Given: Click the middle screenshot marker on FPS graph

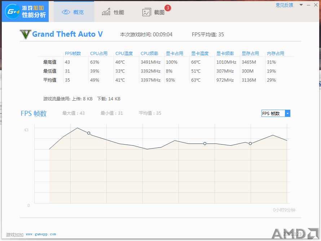Looking at the screenshot, I should click(205, 144).
